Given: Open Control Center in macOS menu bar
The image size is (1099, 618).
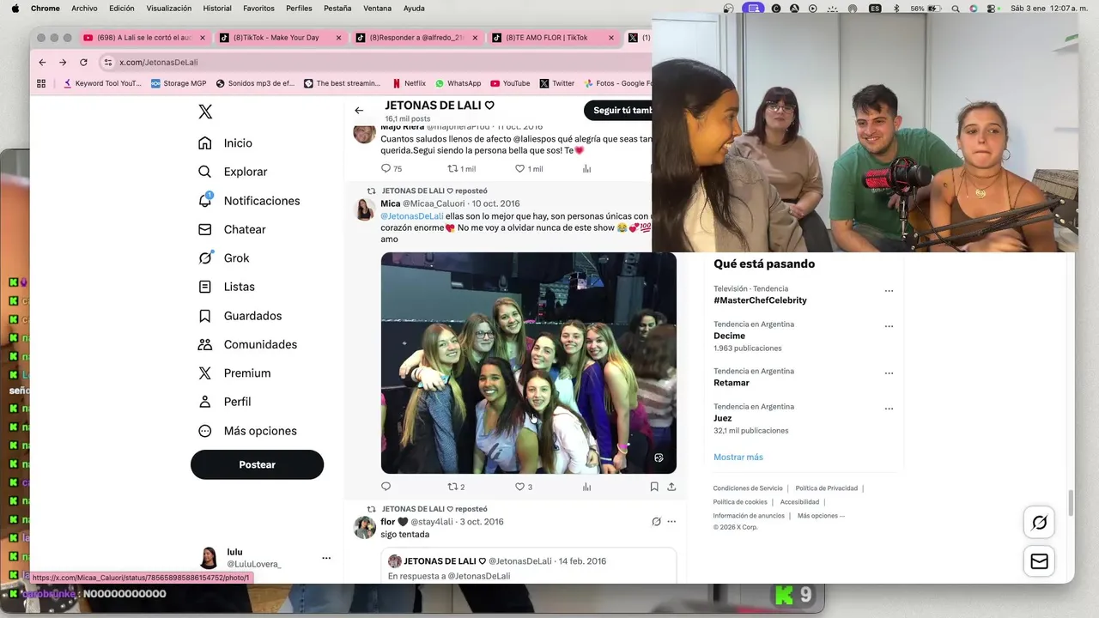Looking at the screenshot, I should click(x=992, y=9).
